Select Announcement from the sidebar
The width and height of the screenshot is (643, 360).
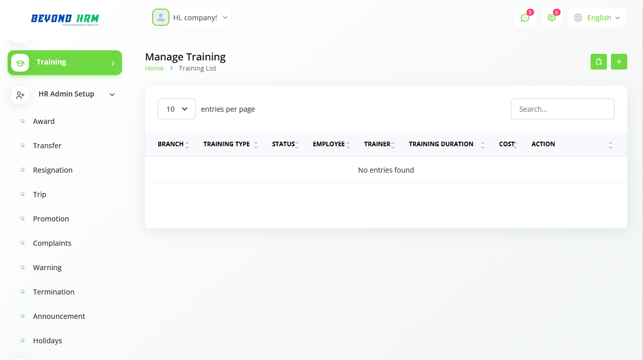[59, 316]
